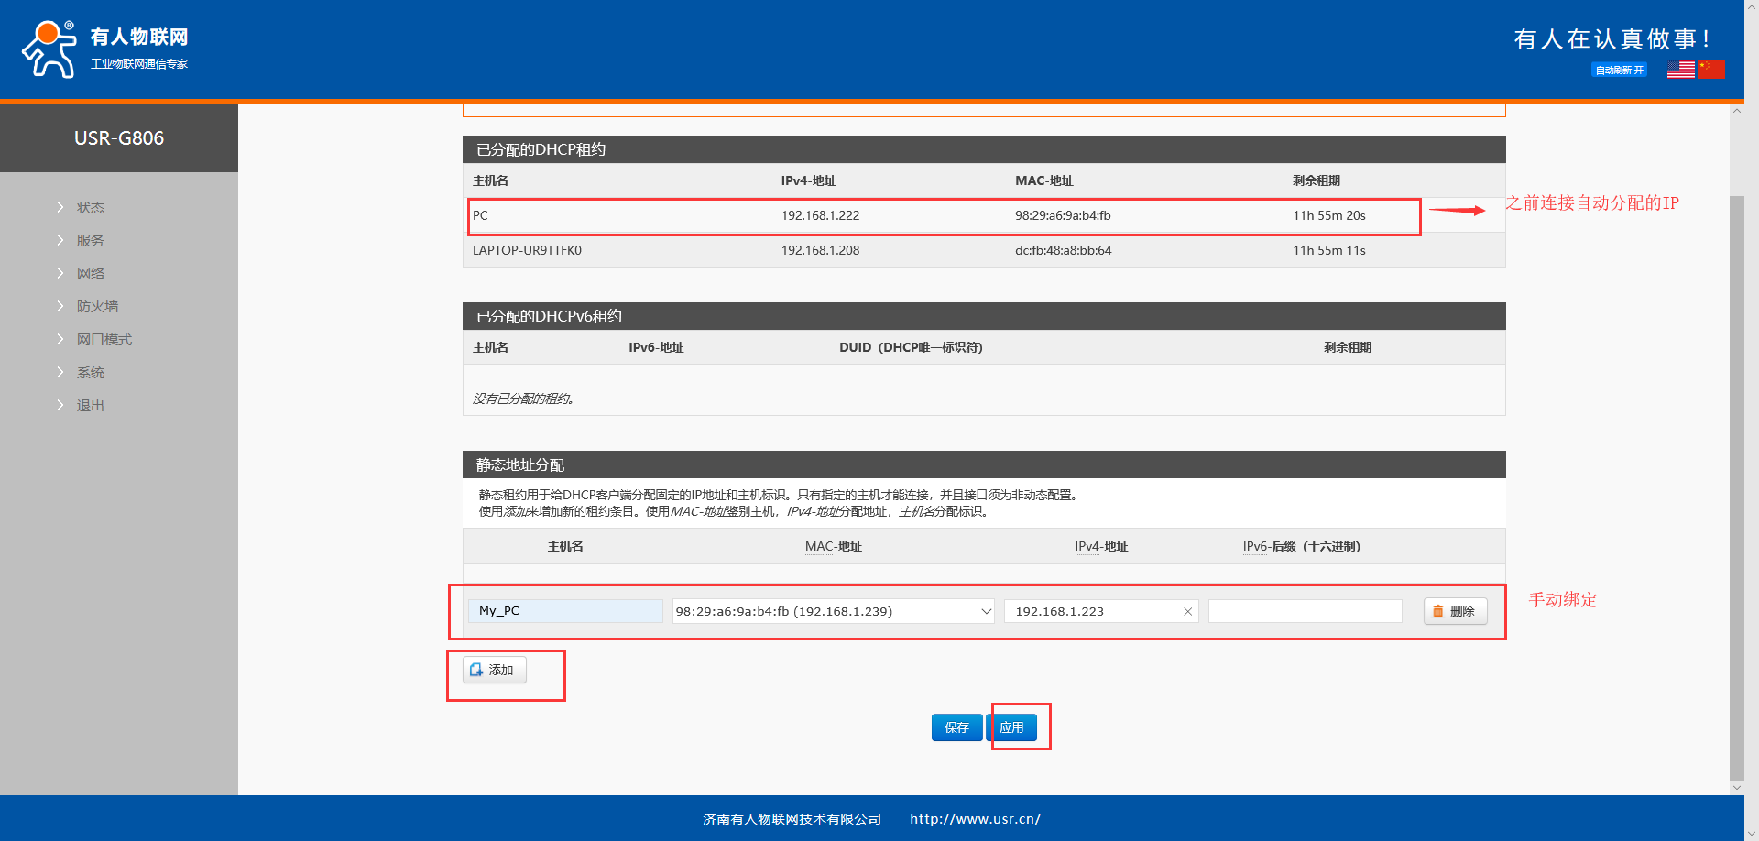Click the add icon on 添加 button

click(476, 670)
